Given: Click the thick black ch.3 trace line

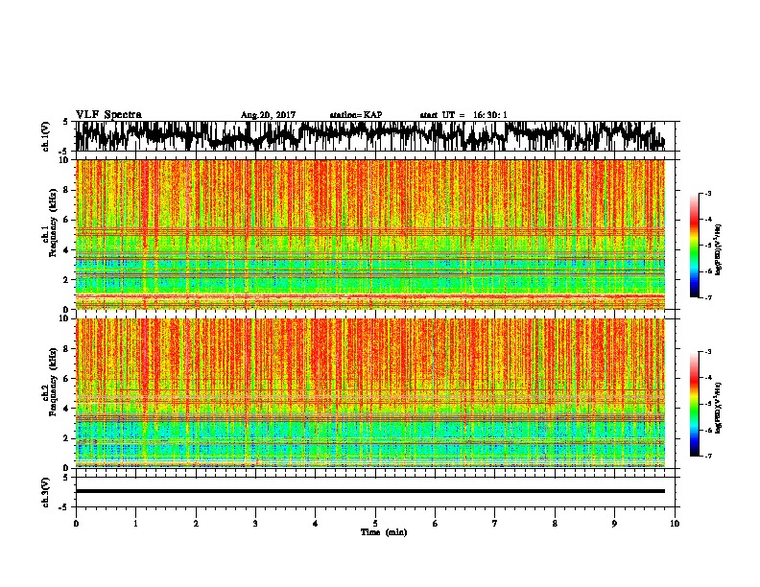Looking at the screenshot, I should pos(370,491).
